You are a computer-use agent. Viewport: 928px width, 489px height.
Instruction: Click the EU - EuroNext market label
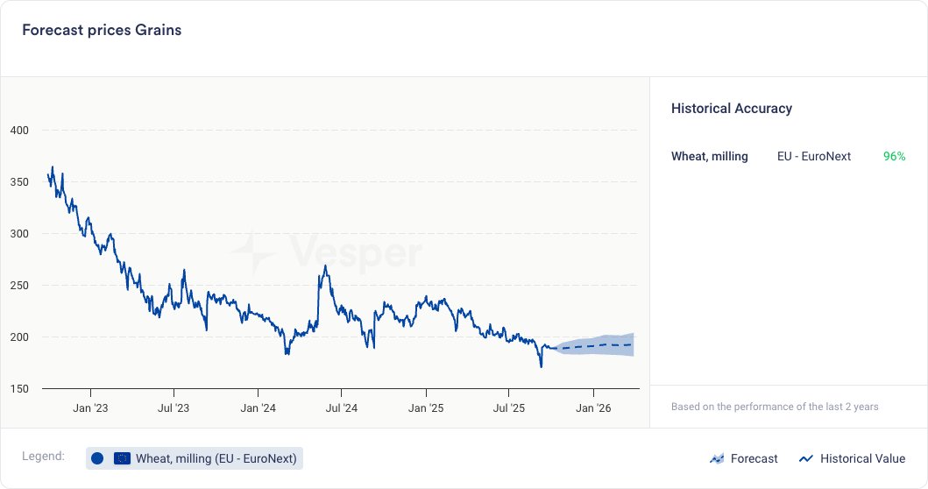click(813, 156)
